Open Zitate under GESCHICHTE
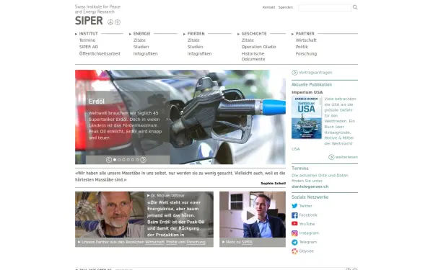 click(248, 40)
